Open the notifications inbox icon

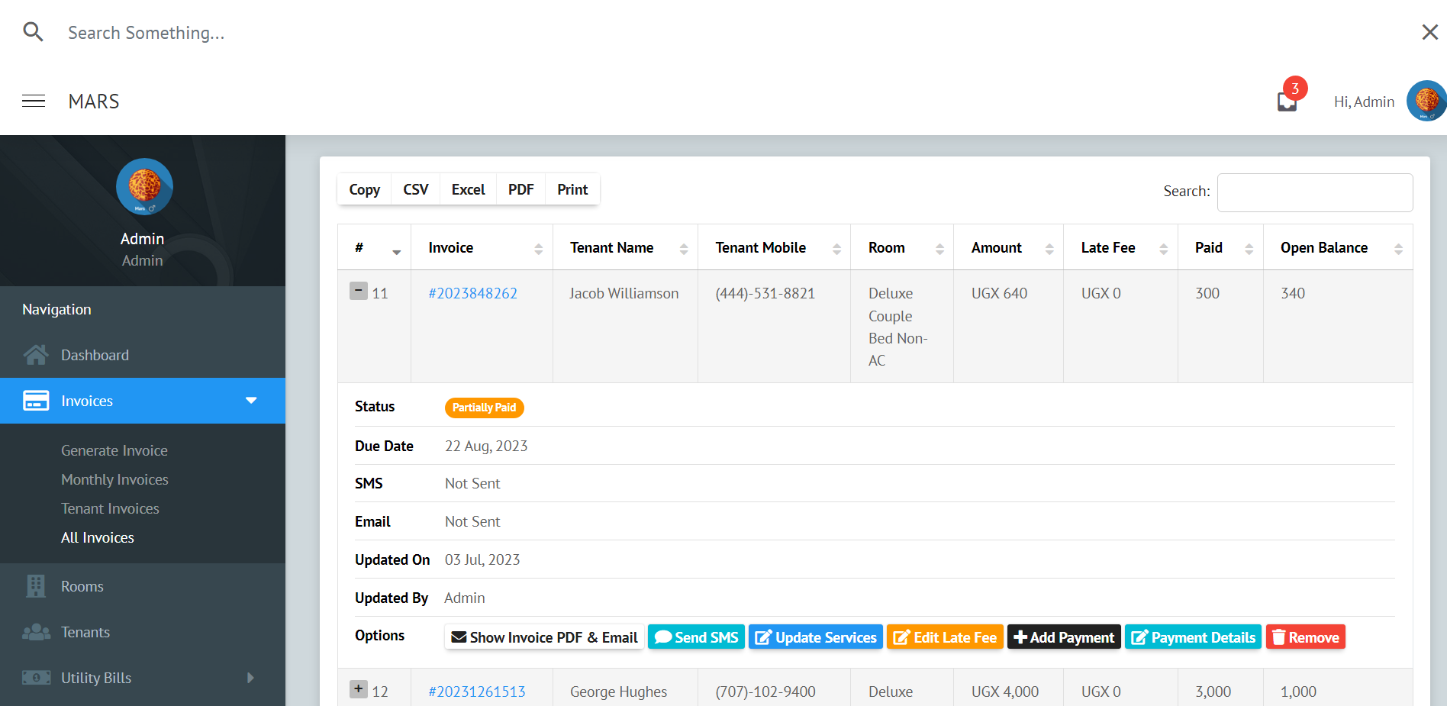(x=1287, y=102)
